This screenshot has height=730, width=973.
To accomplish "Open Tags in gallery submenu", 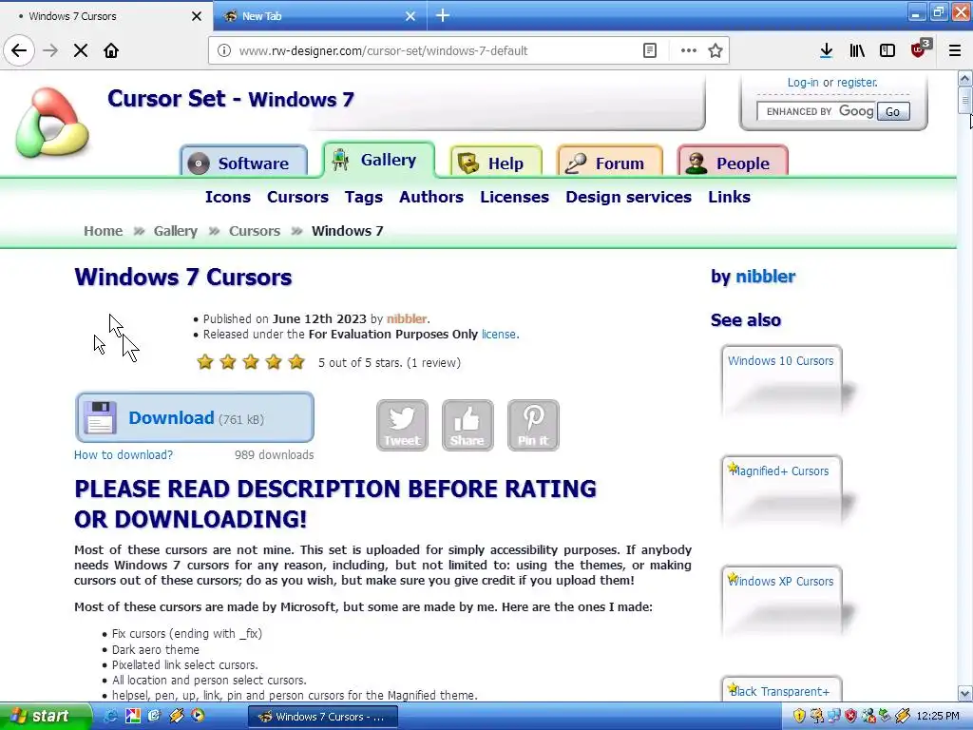I will [x=364, y=198].
